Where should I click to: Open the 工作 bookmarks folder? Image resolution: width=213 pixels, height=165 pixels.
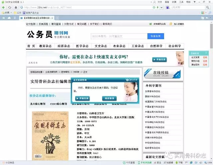pos(18,13)
